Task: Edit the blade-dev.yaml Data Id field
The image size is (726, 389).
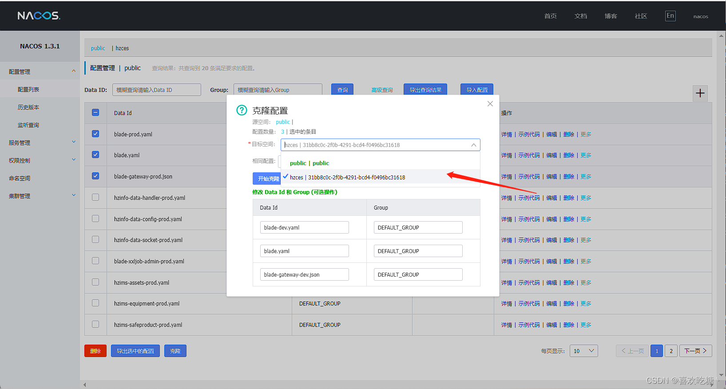Action: [x=304, y=227]
